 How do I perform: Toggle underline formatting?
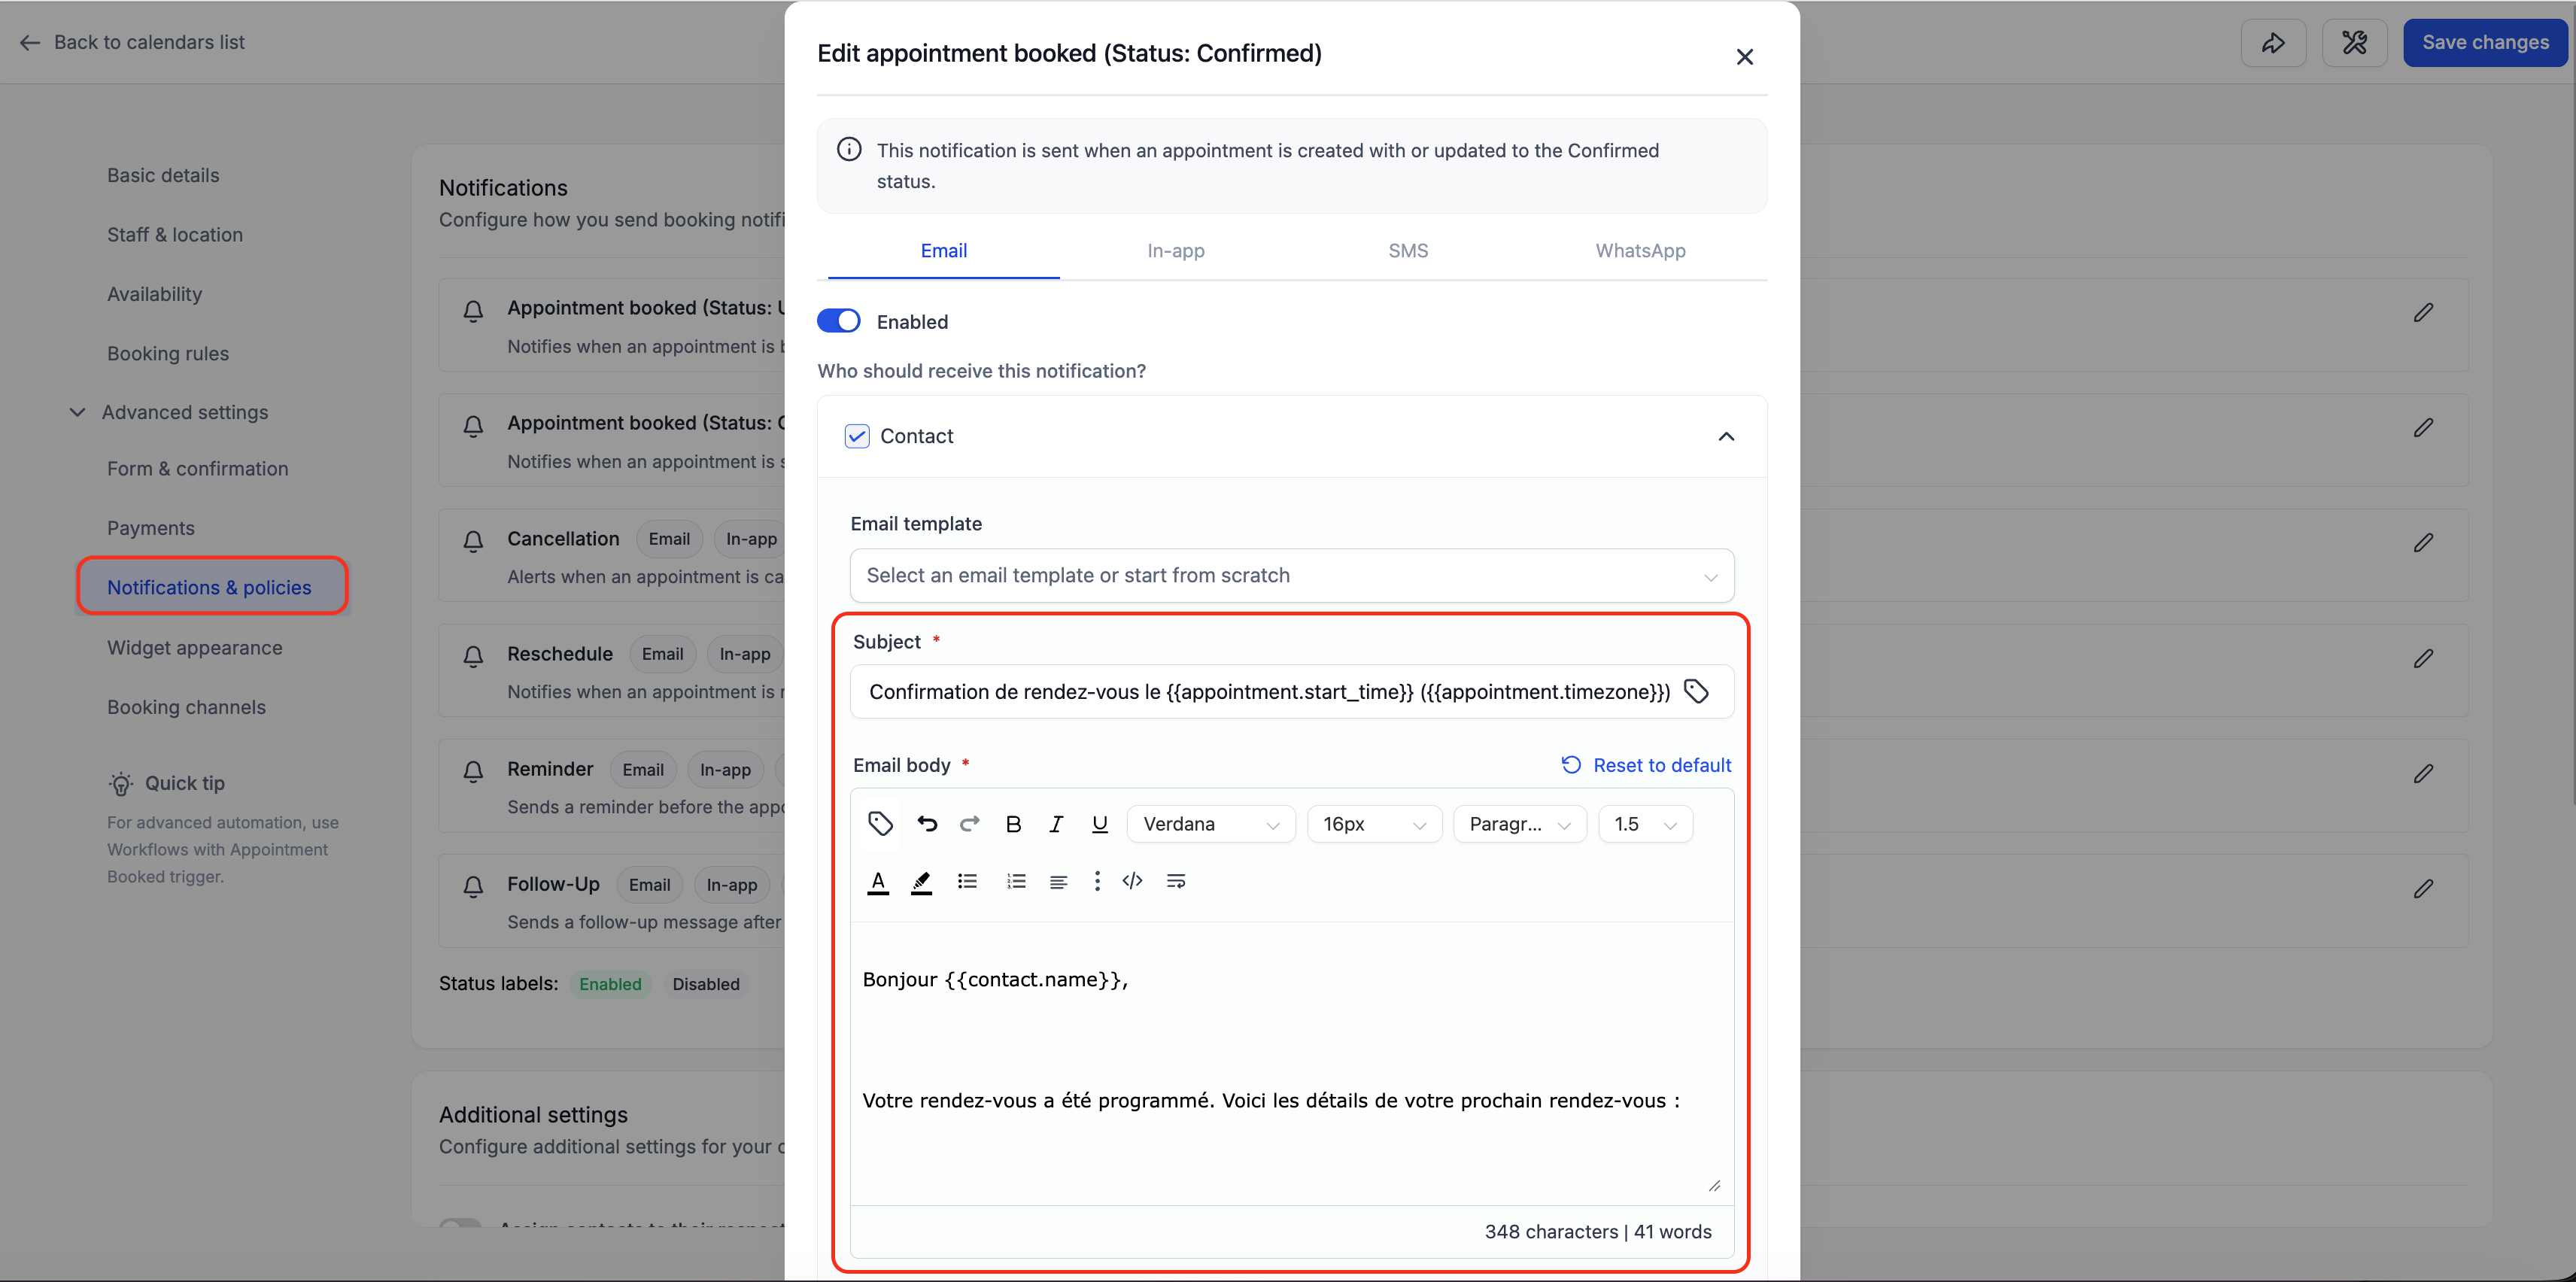[1099, 824]
